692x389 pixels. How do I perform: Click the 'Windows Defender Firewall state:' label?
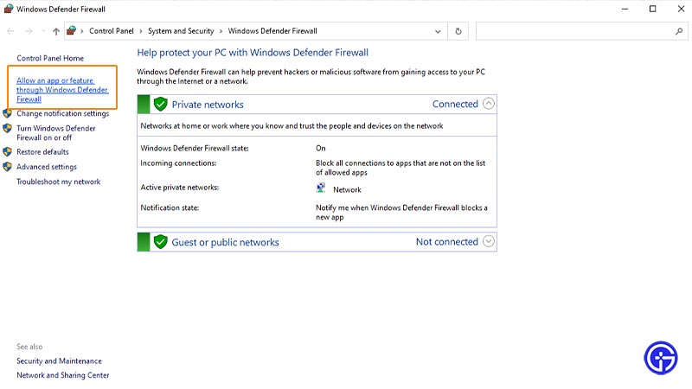(x=195, y=148)
